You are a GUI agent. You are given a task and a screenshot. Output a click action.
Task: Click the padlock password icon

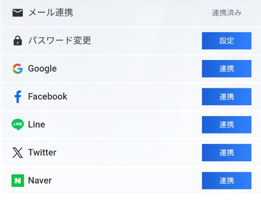pos(18,40)
